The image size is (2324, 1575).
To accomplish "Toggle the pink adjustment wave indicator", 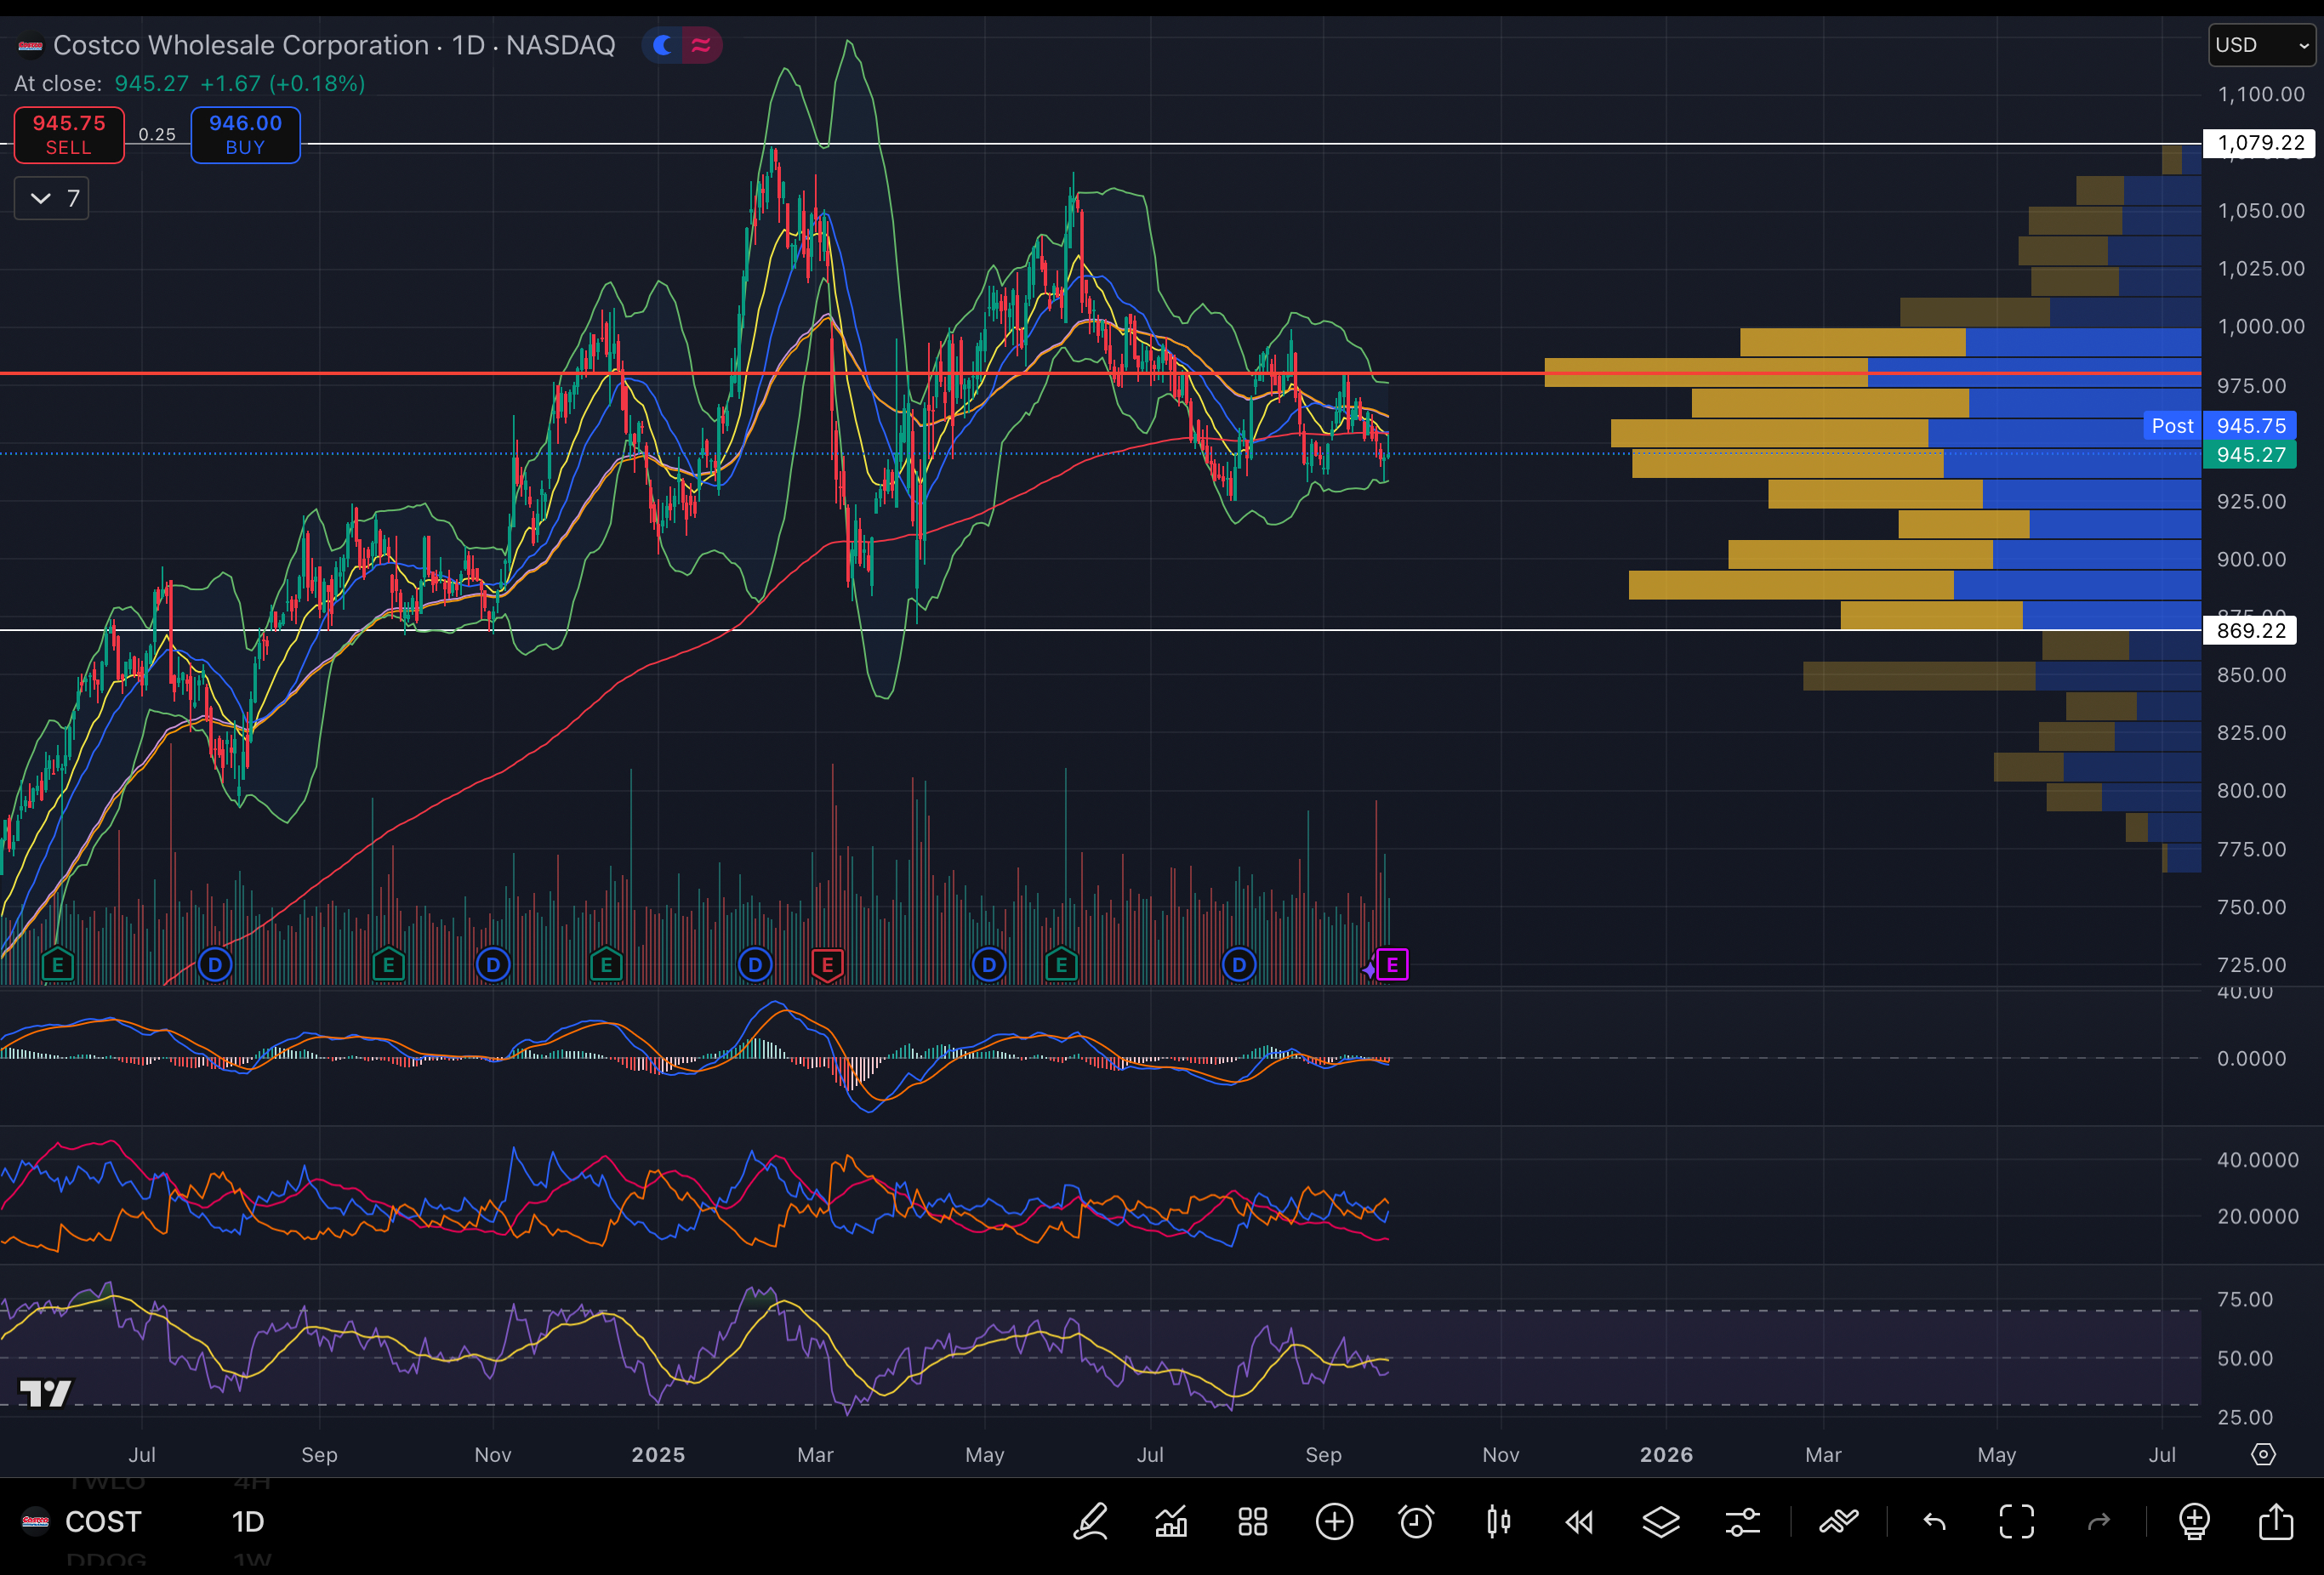I will pyautogui.click(x=701, y=45).
